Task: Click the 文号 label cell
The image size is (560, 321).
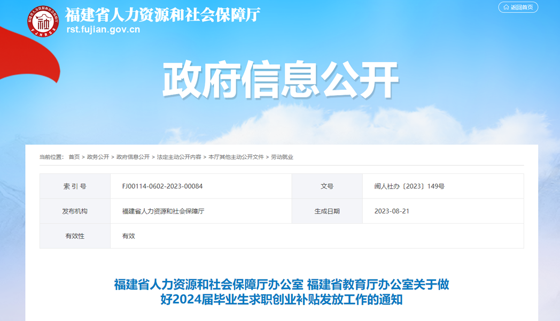Action: pyautogui.click(x=327, y=186)
